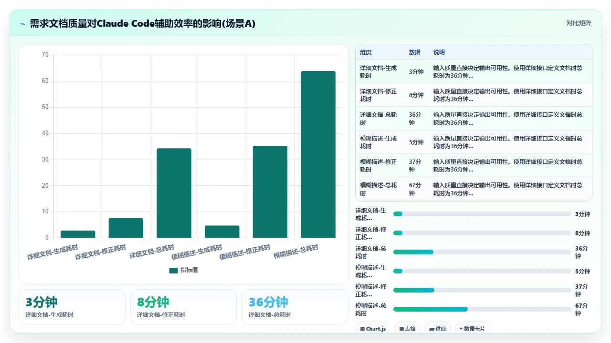Click the 指标值 legend label text
611x343 pixels.
189,270
